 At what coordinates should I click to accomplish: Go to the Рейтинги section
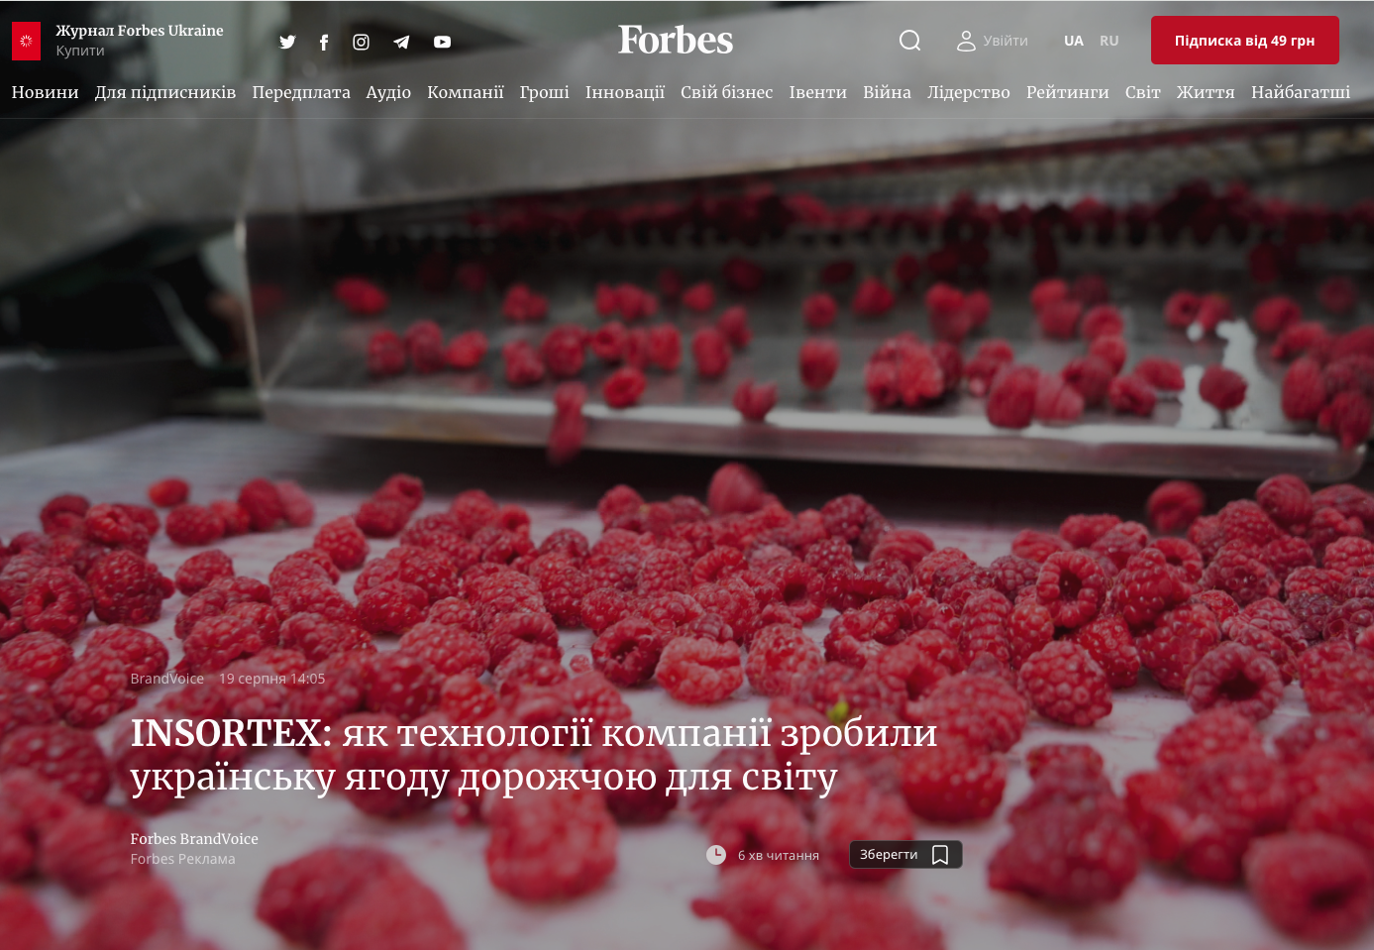[1068, 92]
